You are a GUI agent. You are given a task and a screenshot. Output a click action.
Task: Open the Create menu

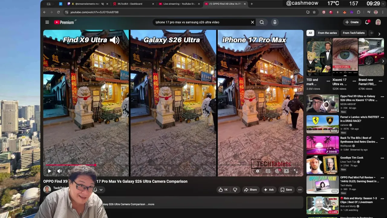352,22
